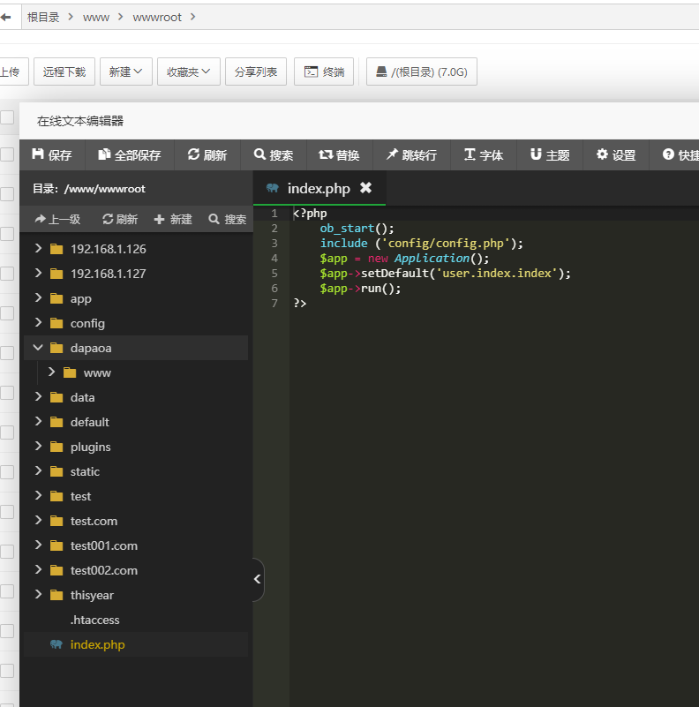Navigate to 根目录 in breadcrumb
The height and width of the screenshot is (707, 699).
[43, 17]
